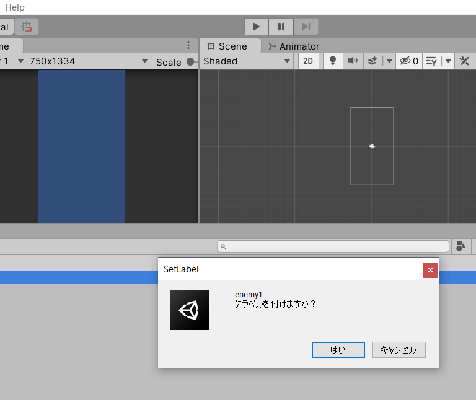Screen dimensions: 476x400
Task: Advance one frame with the Step button
Action: [306, 27]
